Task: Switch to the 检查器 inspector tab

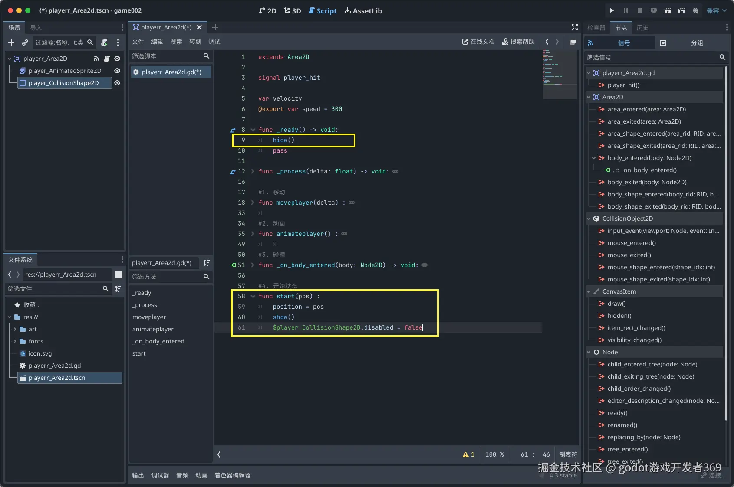Action: (596, 28)
